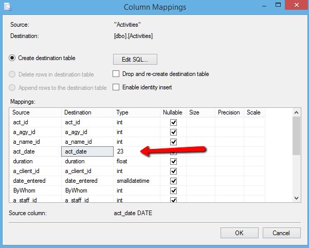The image size is (309, 248).
Task: Toggle Nullable checkbox for duration row
Action: tap(173, 161)
